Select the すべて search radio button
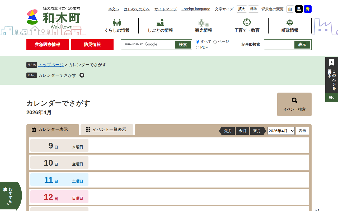The height and width of the screenshot is (211, 338). (198, 42)
